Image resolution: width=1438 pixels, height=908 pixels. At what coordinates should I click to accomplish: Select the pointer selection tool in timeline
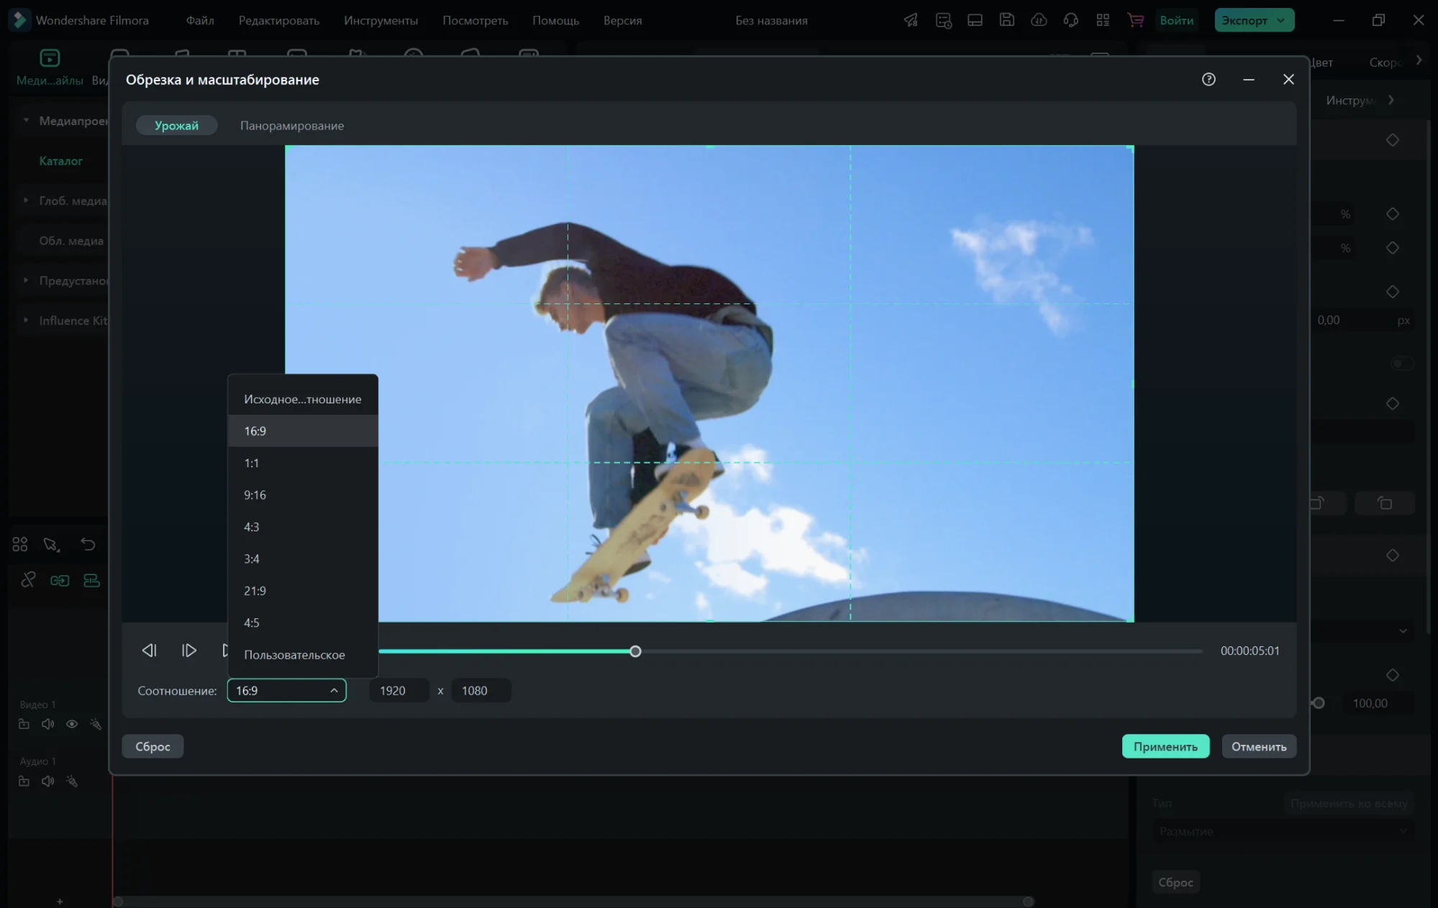click(51, 544)
